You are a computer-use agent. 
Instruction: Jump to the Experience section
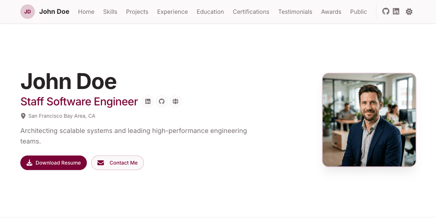click(172, 12)
